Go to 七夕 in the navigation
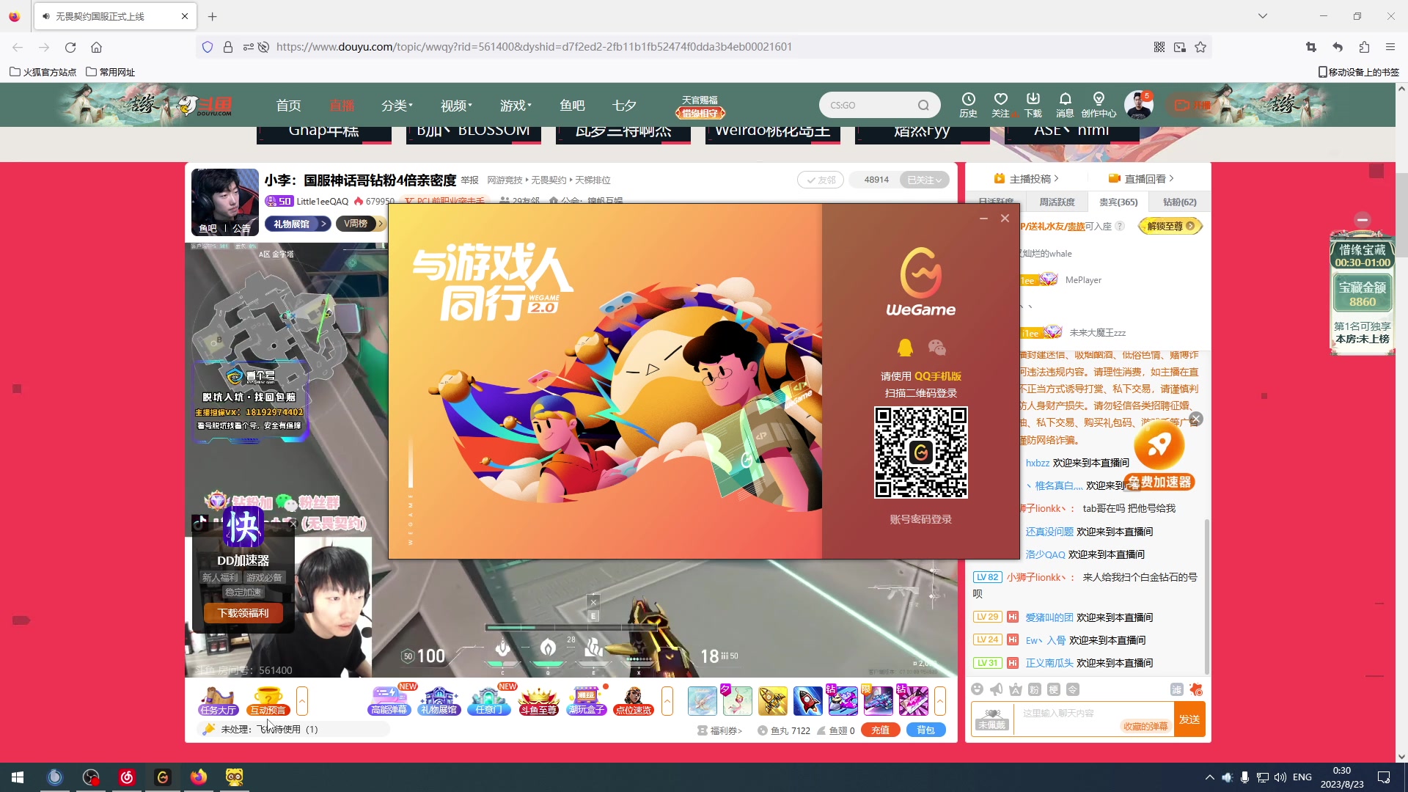The image size is (1408, 792). coord(624,105)
